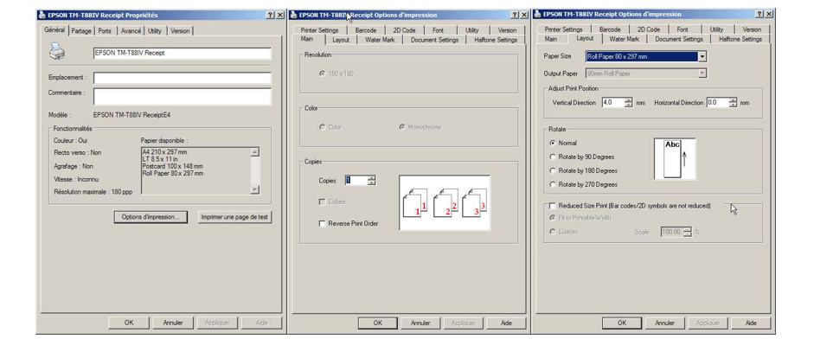Screen dimensions: 814x352
Task: Open Halftone Settings tab in the Copies window
Action: [496, 40]
